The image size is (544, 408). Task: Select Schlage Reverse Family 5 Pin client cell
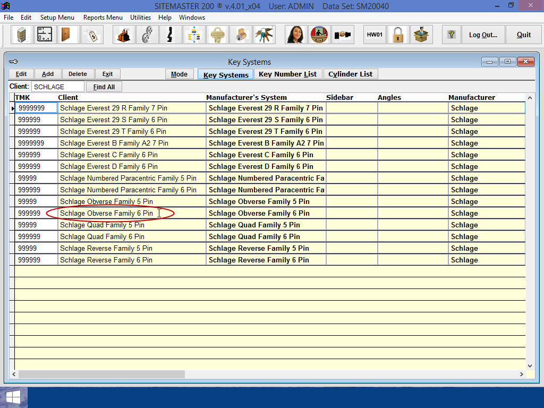point(132,248)
